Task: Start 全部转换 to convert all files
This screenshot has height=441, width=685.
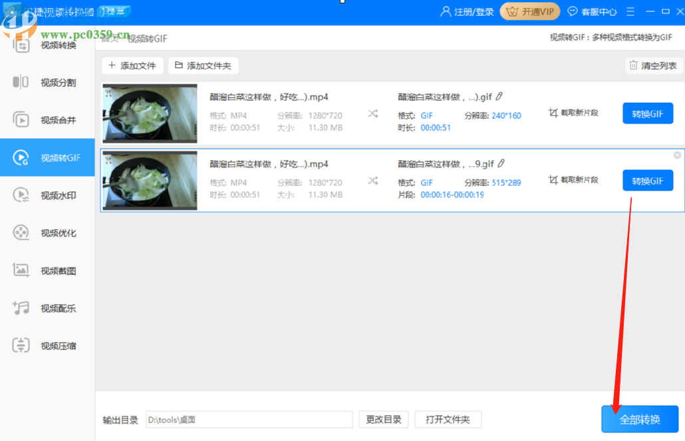Action: coord(640,419)
